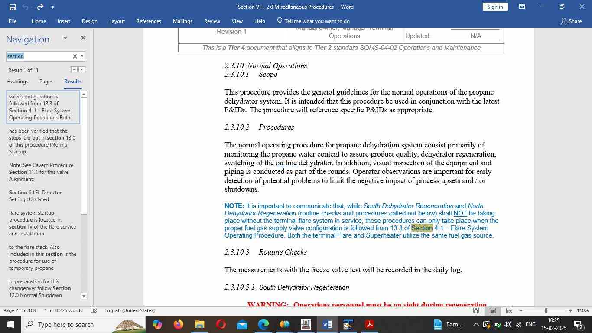Click the Redo arrow in quick access toolbar

click(x=40, y=7)
